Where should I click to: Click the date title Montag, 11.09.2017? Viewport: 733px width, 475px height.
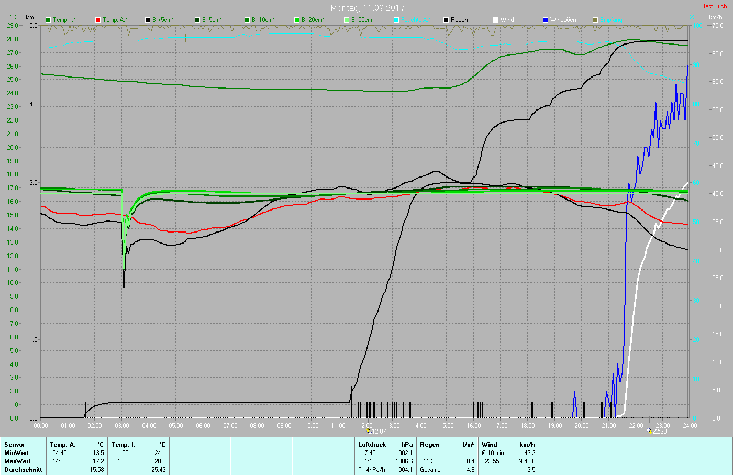[368, 8]
